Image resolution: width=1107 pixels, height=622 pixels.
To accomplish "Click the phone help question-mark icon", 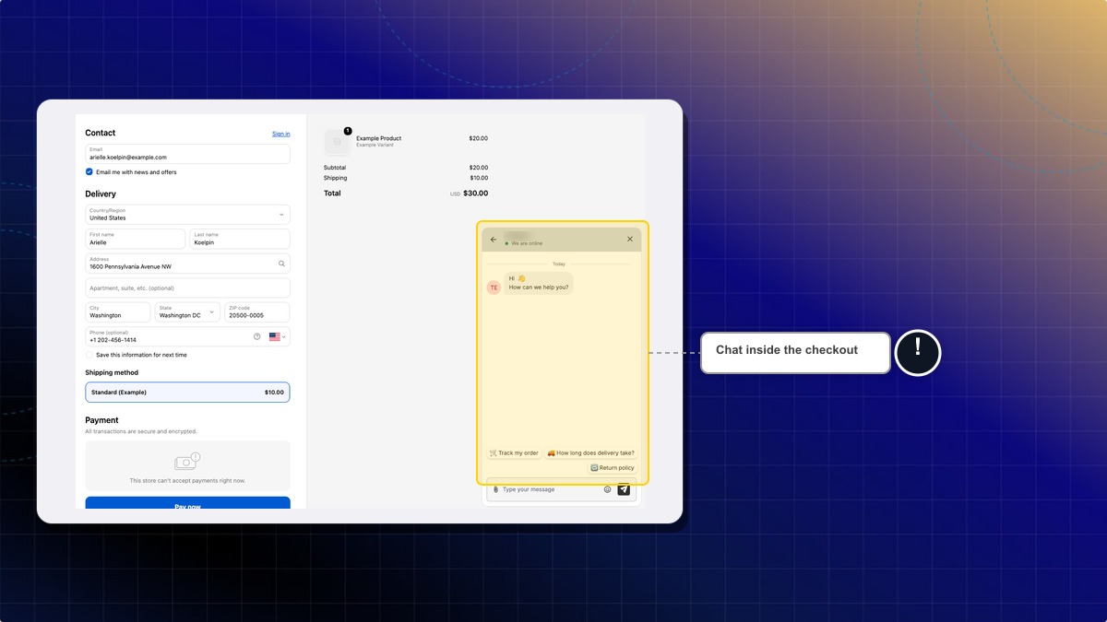I will point(256,336).
